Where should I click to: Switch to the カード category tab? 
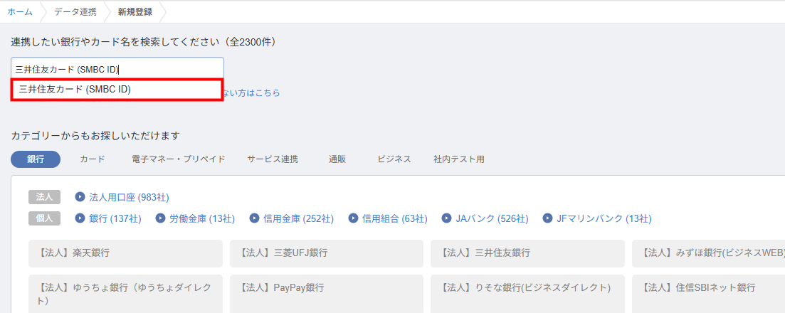93,159
